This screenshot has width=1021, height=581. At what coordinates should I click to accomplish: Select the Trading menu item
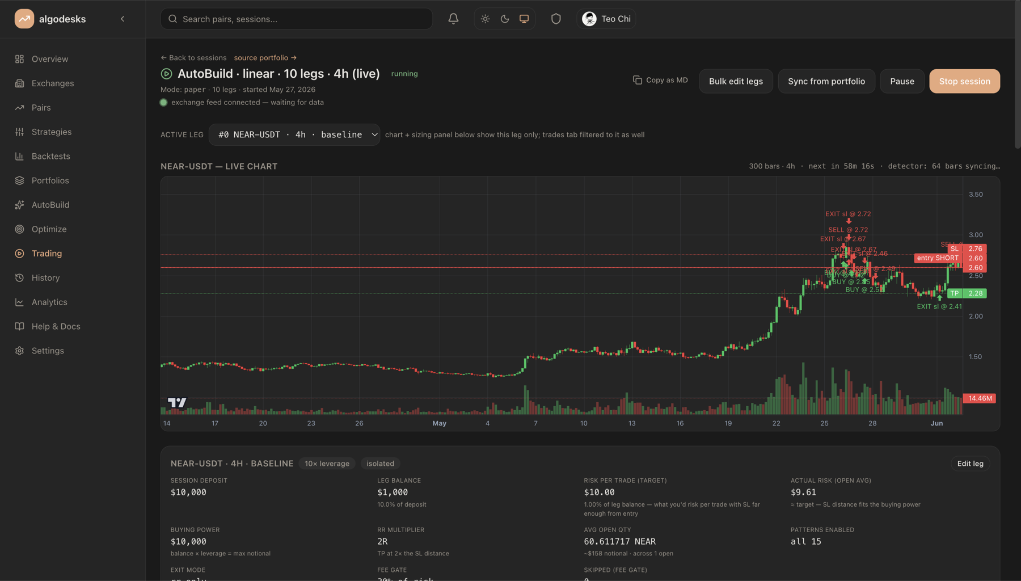pyautogui.click(x=47, y=254)
